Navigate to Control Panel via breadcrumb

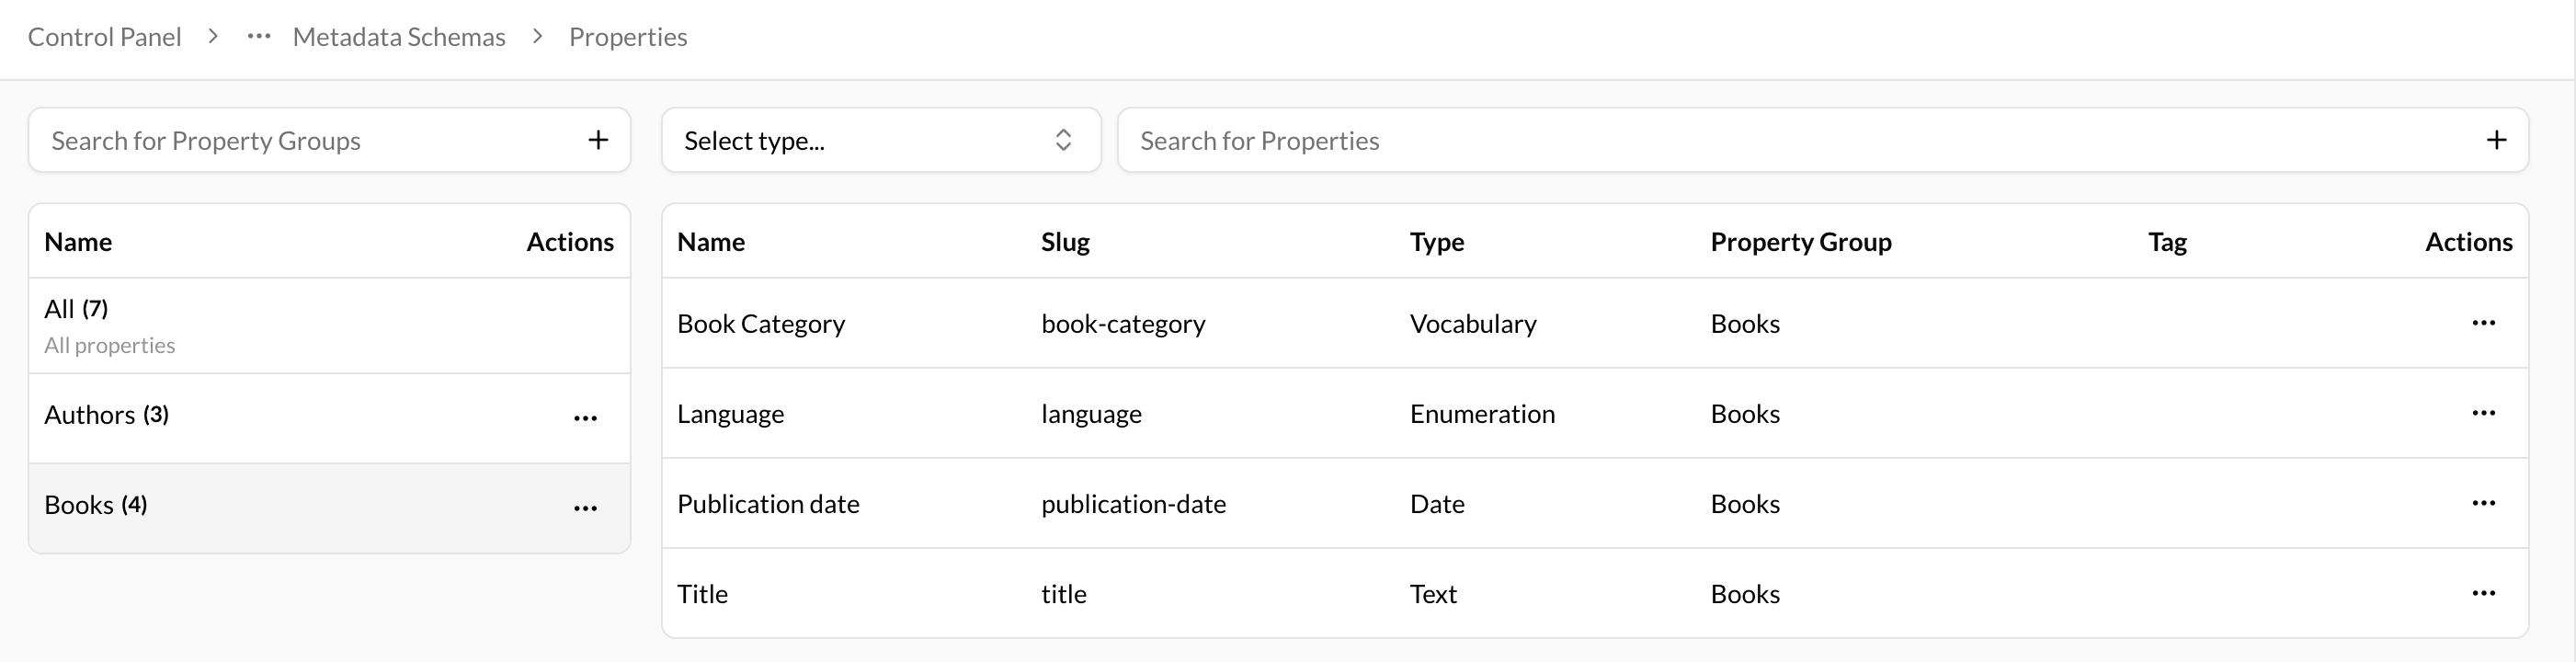(104, 36)
